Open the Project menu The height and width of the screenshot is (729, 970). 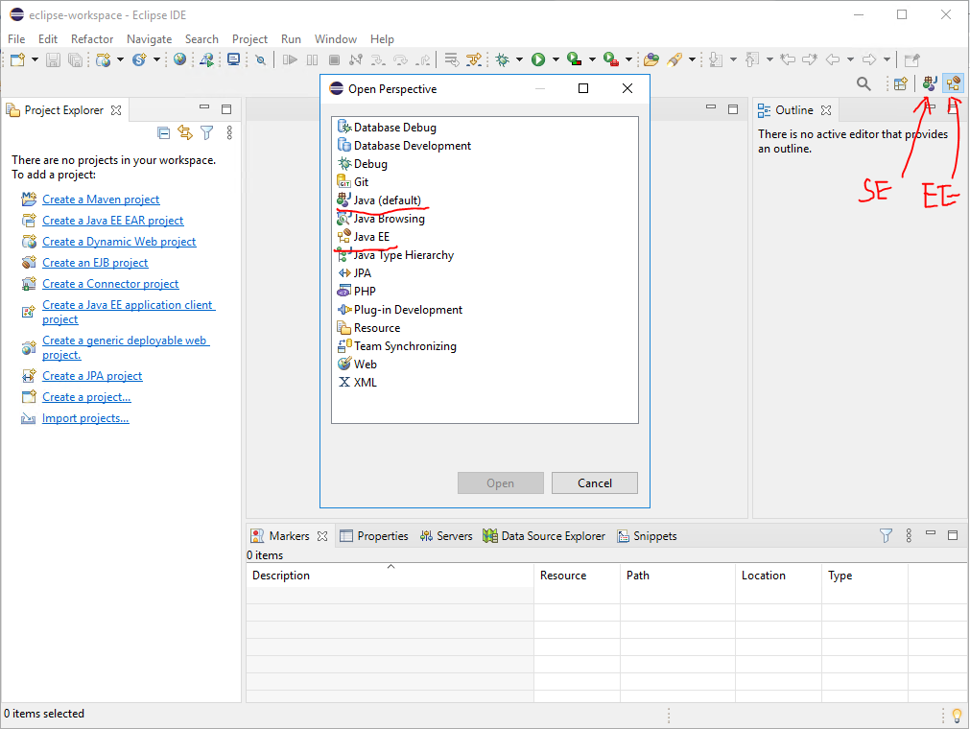(249, 39)
